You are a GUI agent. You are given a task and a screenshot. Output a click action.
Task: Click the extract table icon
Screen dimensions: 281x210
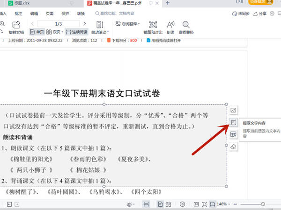(x=233, y=134)
